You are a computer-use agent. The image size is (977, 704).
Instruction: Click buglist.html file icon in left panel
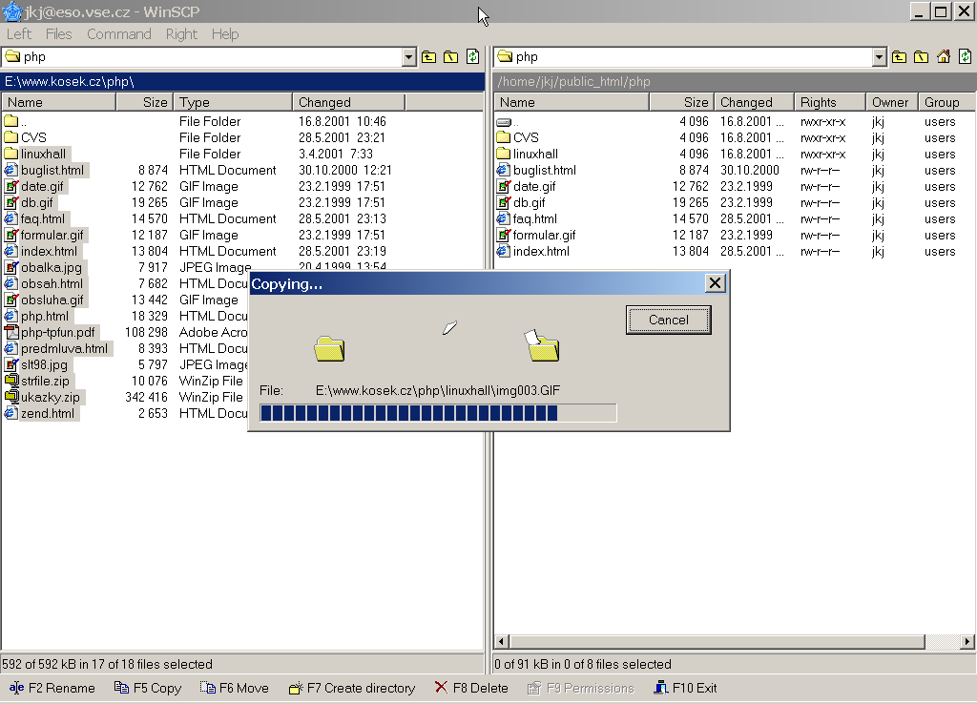(11, 170)
